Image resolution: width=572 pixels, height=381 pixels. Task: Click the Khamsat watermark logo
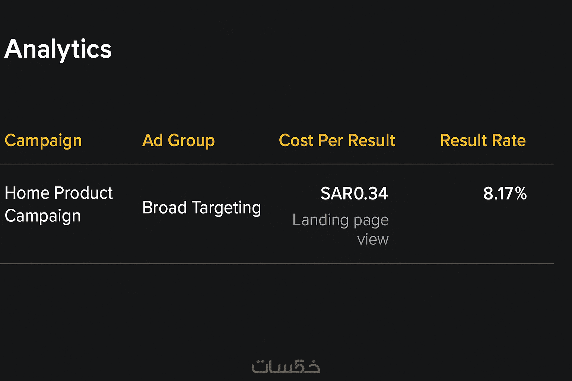coord(286,366)
